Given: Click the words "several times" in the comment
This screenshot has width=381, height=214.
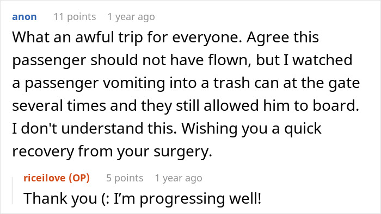Looking at the screenshot, I should click(59, 106).
